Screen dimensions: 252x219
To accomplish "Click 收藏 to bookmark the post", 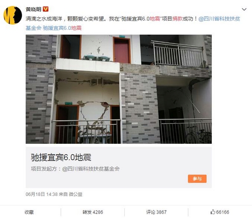I will [29, 212].
